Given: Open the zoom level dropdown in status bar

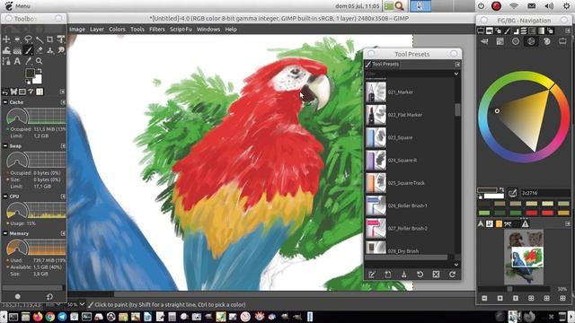Looking at the screenshot, I should pos(82,304).
